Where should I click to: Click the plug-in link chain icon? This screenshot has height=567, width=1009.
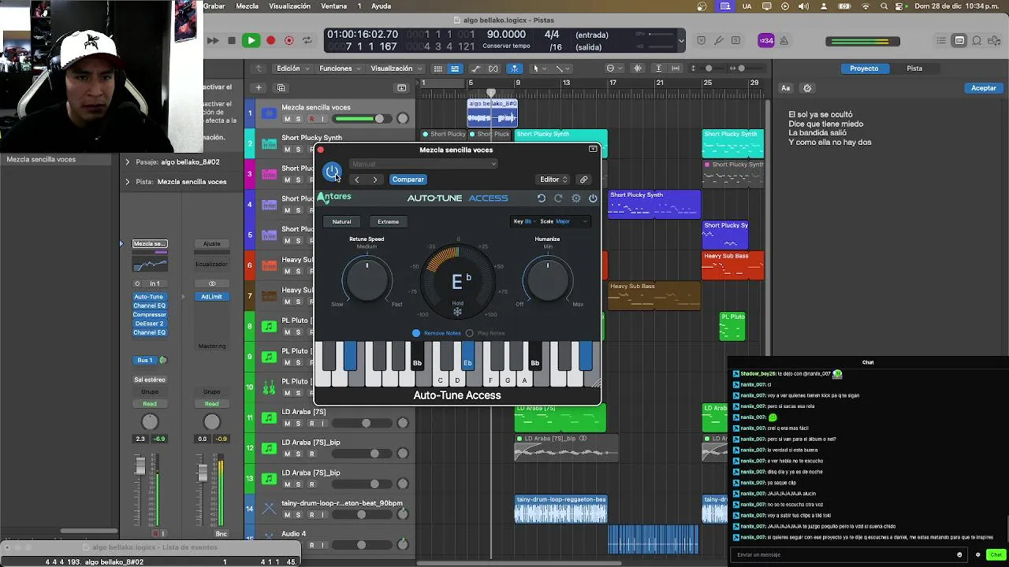point(584,180)
